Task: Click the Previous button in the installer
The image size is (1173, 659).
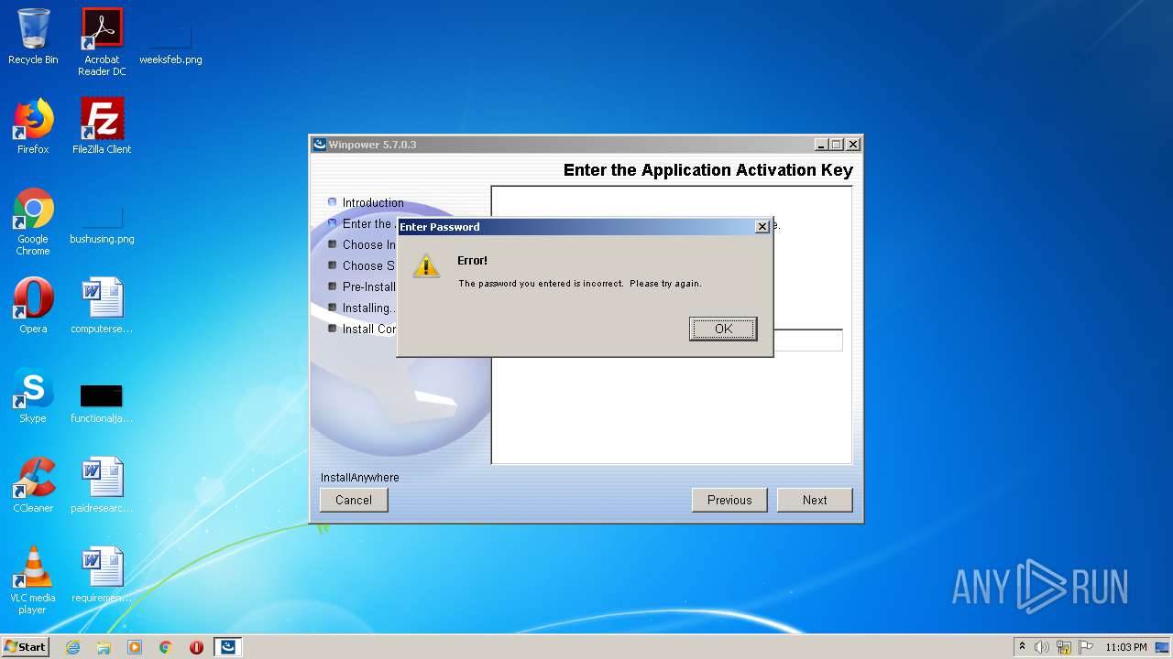Action: tap(729, 500)
